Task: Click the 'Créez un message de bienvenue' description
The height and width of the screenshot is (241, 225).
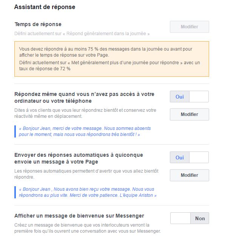Action: tap(88, 228)
